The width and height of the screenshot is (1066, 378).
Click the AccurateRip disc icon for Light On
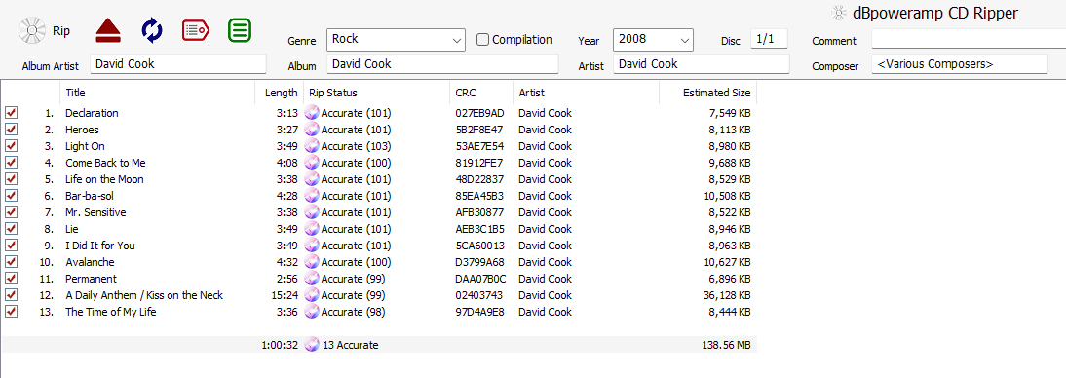pos(312,146)
